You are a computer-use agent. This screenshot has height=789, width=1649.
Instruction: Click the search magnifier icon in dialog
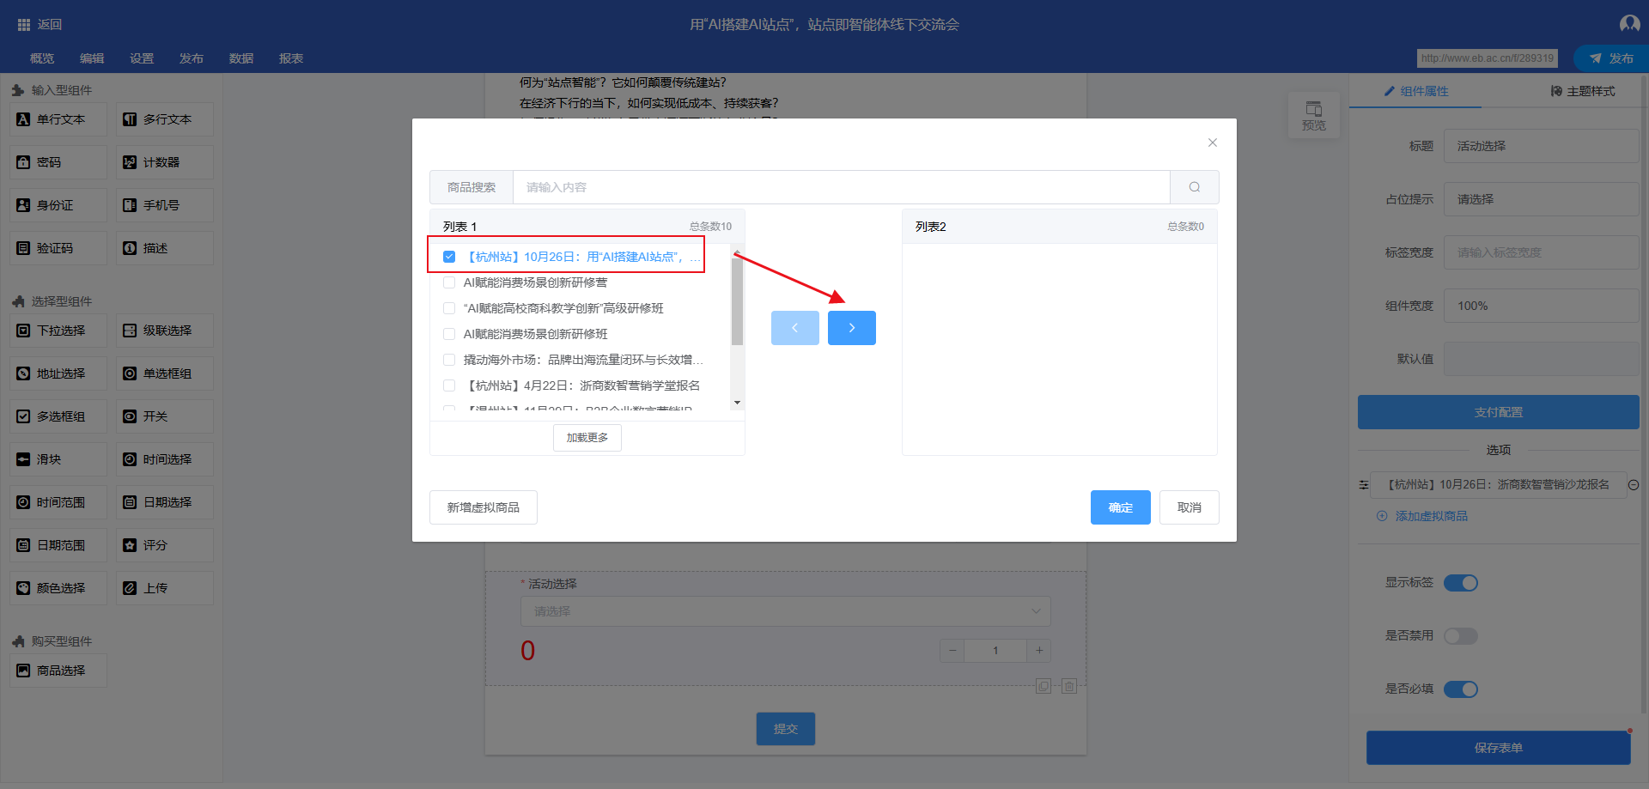pos(1194,187)
